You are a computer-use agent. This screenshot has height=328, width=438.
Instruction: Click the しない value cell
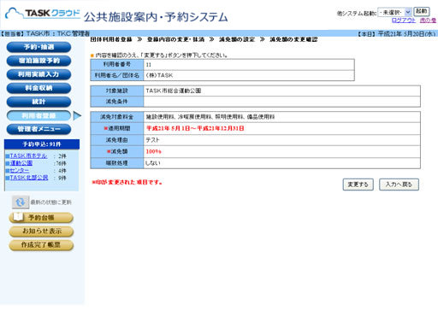click(x=281, y=163)
